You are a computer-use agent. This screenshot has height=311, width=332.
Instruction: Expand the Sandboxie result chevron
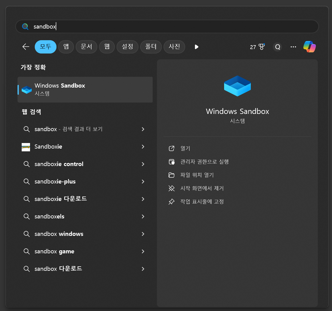(x=143, y=147)
